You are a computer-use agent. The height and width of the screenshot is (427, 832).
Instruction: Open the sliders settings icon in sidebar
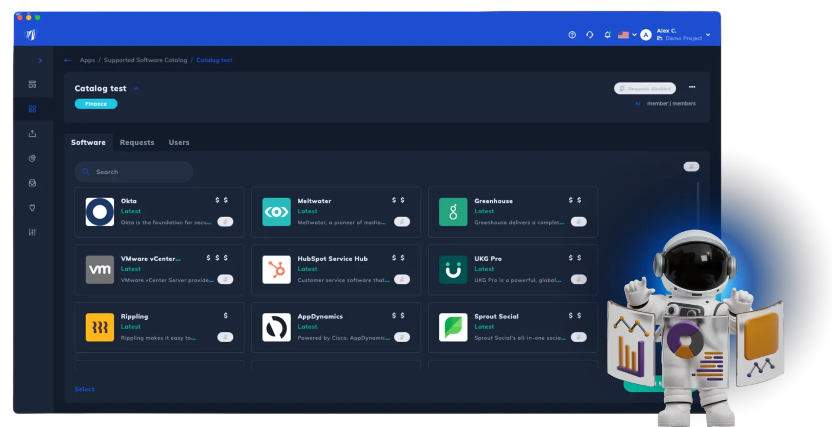tap(32, 232)
